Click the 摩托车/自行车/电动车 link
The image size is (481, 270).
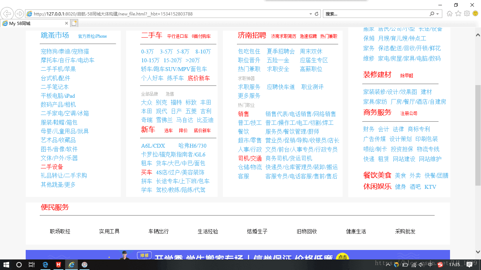68,60
